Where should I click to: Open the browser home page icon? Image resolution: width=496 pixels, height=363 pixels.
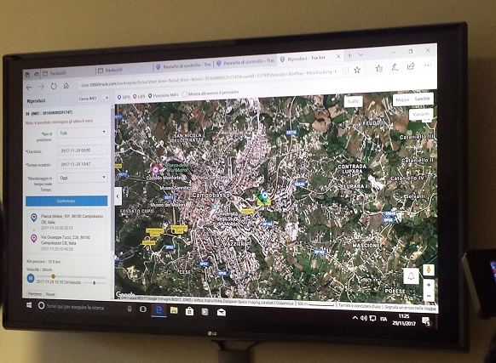coord(66,86)
